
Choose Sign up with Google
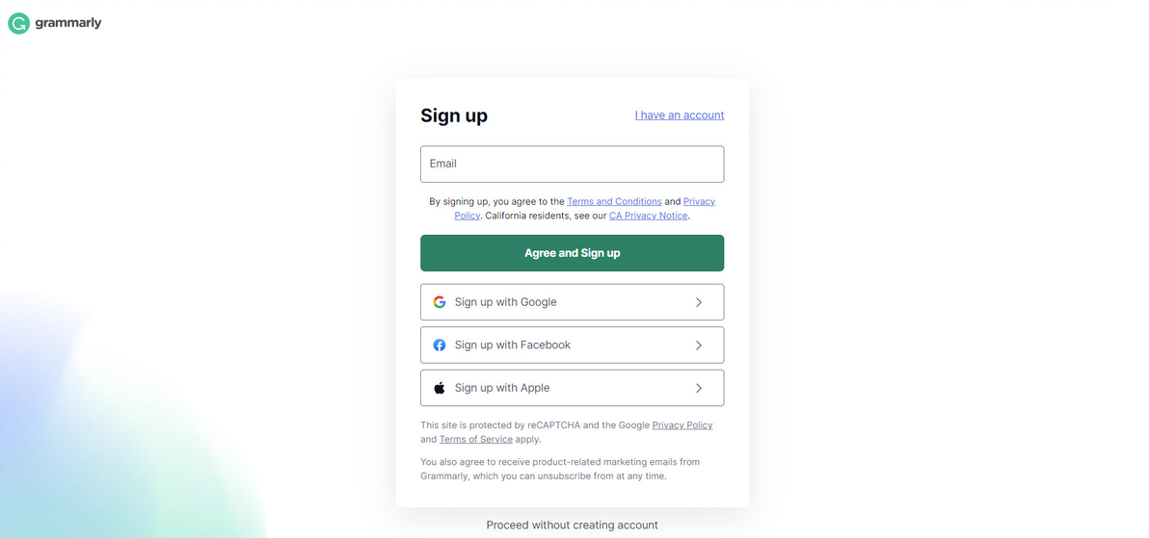point(572,302)
